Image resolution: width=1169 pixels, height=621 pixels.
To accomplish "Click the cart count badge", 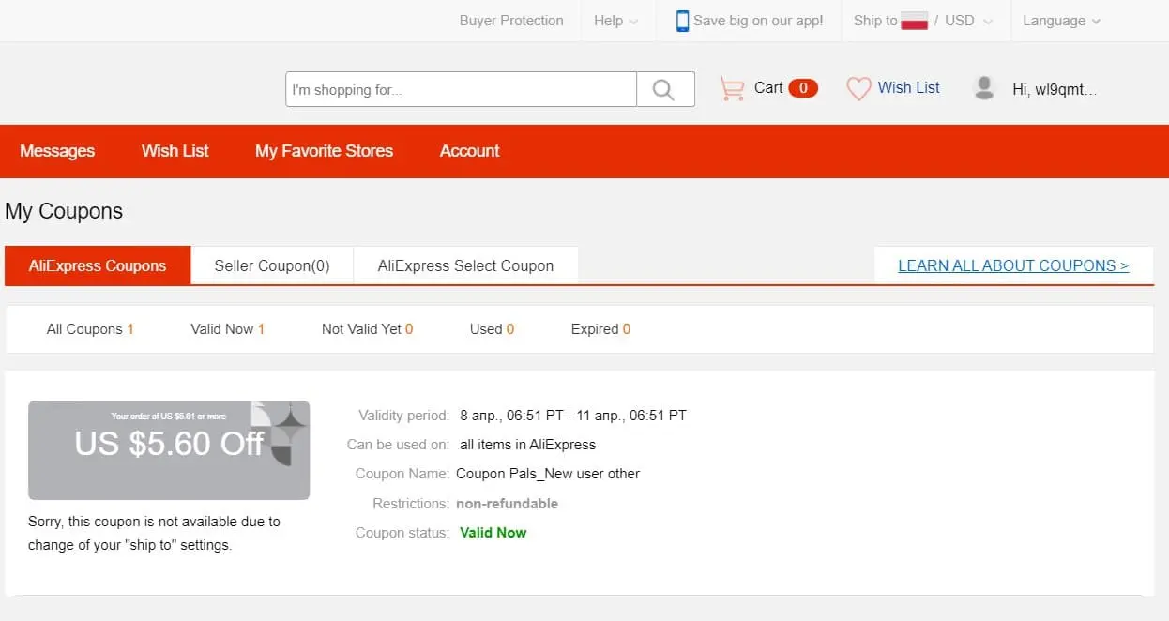I will (x=803, y=88).
